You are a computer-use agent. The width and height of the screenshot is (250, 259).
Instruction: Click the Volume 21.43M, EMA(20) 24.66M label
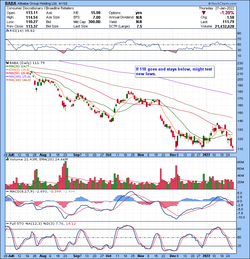[38, 159]
